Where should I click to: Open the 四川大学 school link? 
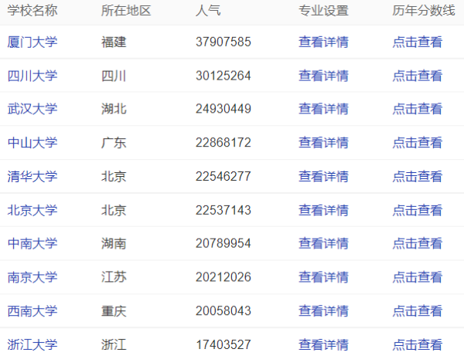(32, 76)
